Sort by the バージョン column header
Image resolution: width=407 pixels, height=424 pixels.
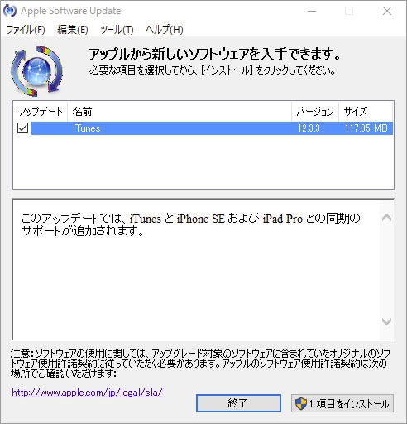click(315, 112)
